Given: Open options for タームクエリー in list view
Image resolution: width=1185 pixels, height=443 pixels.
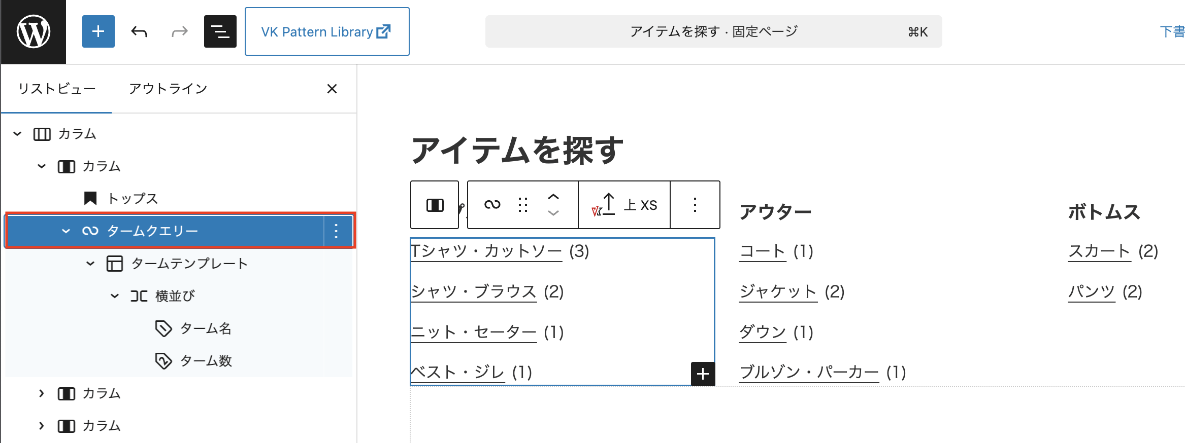Looking at the screenshot, I should (x=336, y=231).
